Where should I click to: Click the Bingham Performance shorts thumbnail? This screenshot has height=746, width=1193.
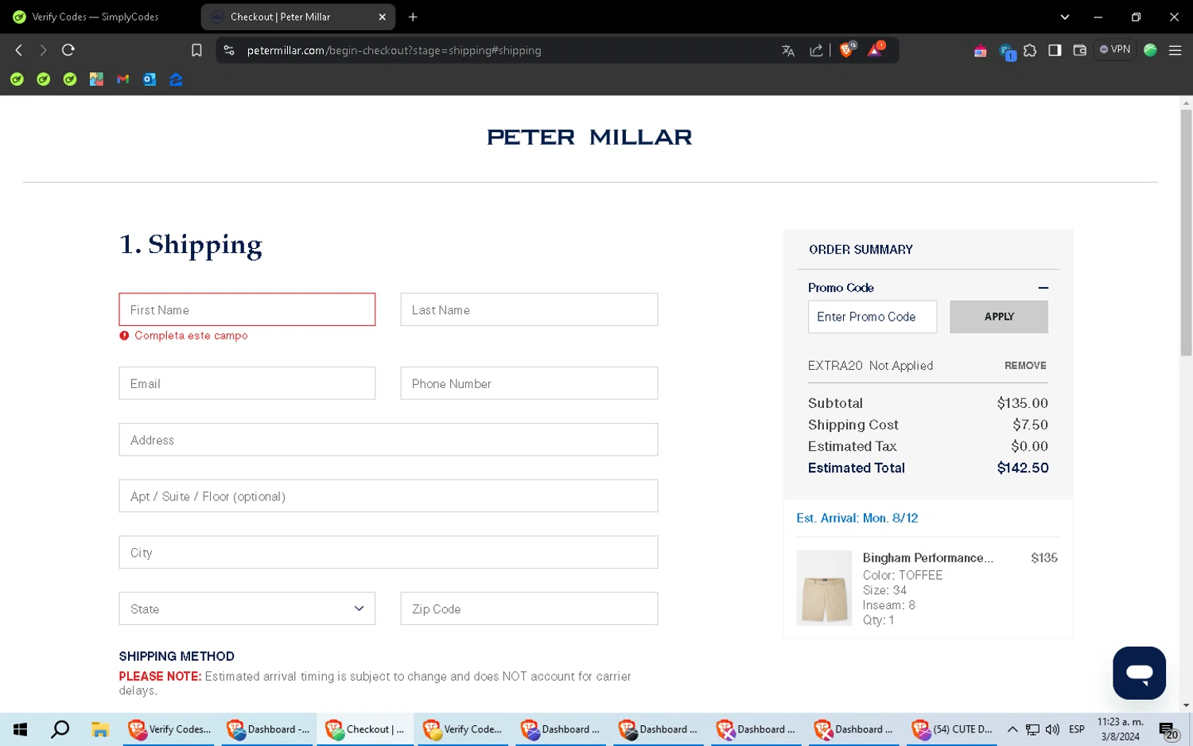[x=824, y=588]
